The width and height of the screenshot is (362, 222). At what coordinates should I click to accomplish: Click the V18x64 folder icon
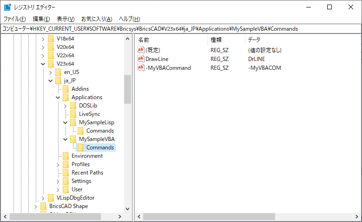coord(51,39)
